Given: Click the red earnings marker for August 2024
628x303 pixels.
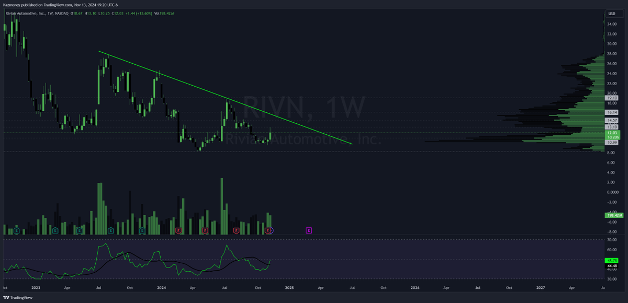Looking at the screenshot, I should (236, 230).
